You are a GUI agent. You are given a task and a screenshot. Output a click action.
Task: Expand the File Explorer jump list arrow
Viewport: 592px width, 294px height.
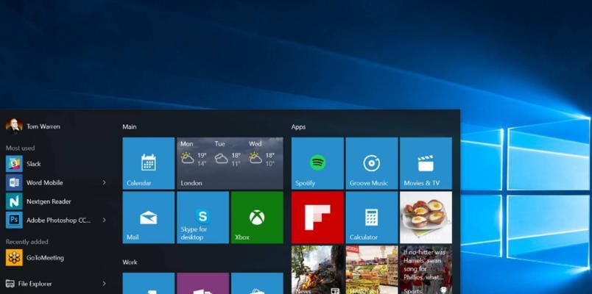coord(105,284)
